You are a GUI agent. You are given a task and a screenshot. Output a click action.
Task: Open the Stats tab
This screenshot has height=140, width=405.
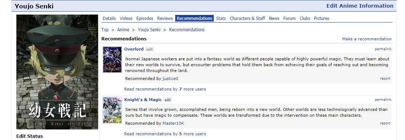point(221,18)
